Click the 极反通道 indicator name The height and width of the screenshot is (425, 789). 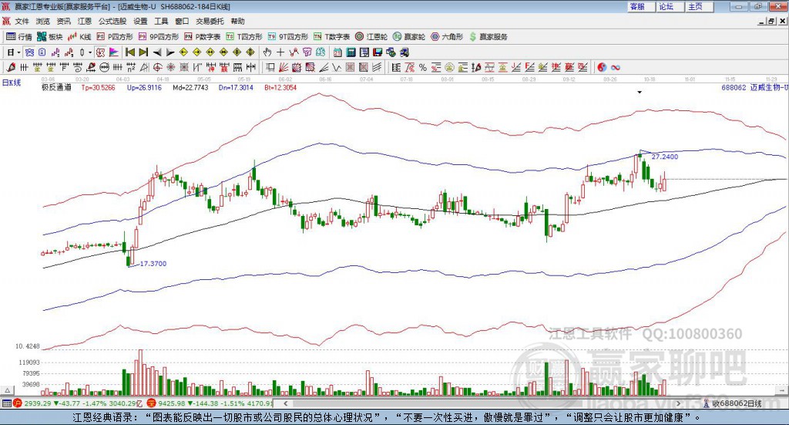coord(56,88)
